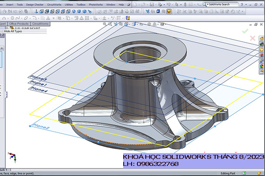Confirm with green checkmark in corner
The width and height of the screenshot is (265, 176).
point(245,31)
